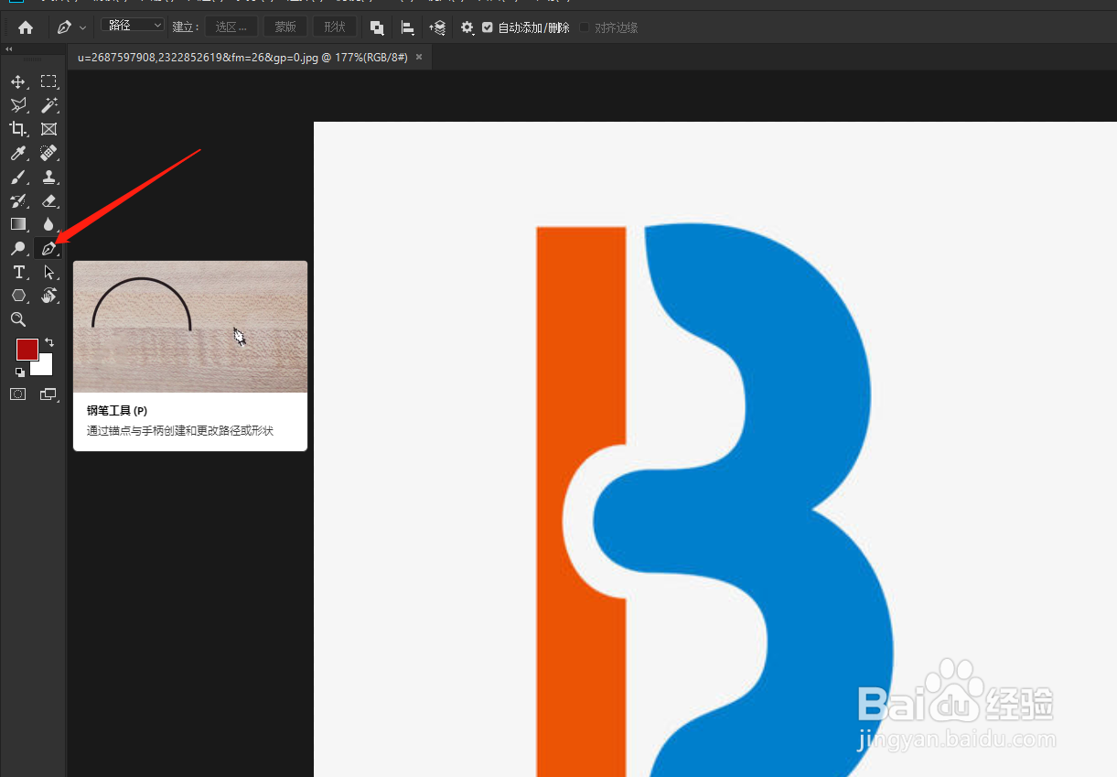Close the open jpg document tab

pos(419,57)
